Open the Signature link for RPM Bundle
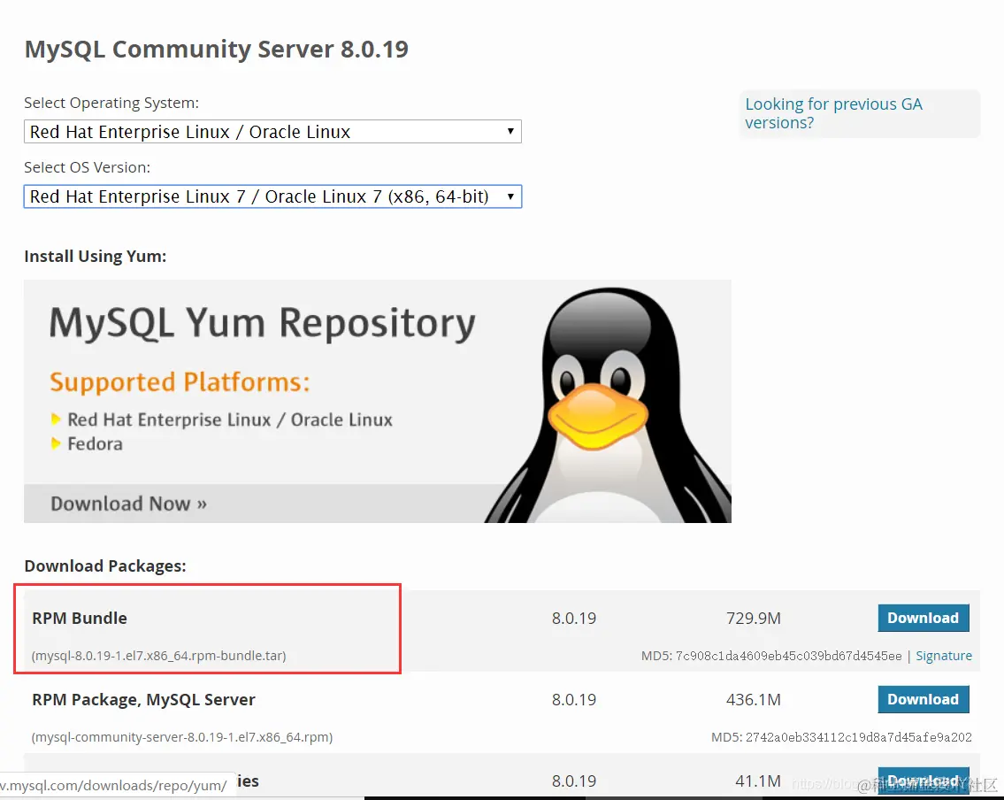Image resolution: width=1004 pixels, height=800 pixels. tap(944, 656)
